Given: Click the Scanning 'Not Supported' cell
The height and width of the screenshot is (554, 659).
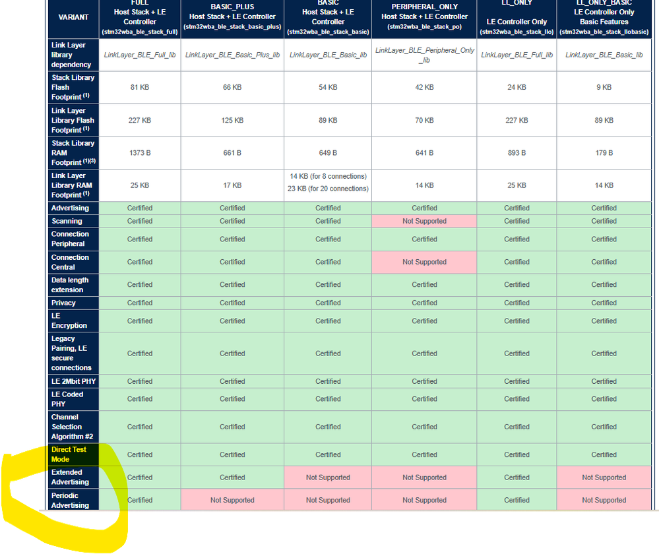Looking at the screenshot, I should point(424,221).
